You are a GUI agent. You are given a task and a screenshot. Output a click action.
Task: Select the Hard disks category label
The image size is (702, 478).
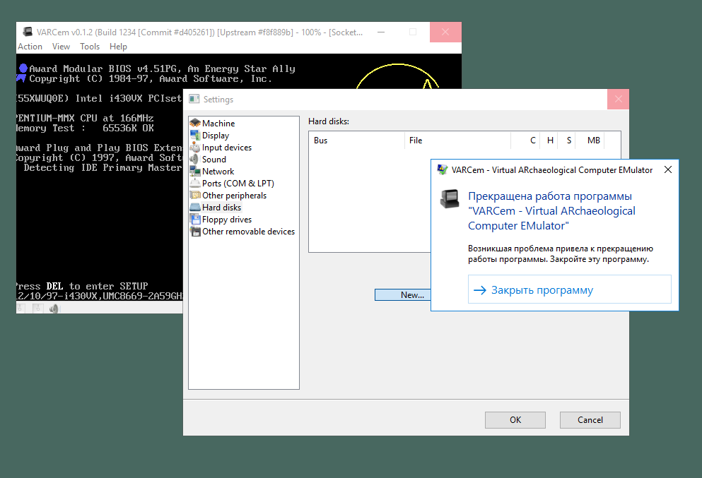pyautogui.click(x=221, y=207)
